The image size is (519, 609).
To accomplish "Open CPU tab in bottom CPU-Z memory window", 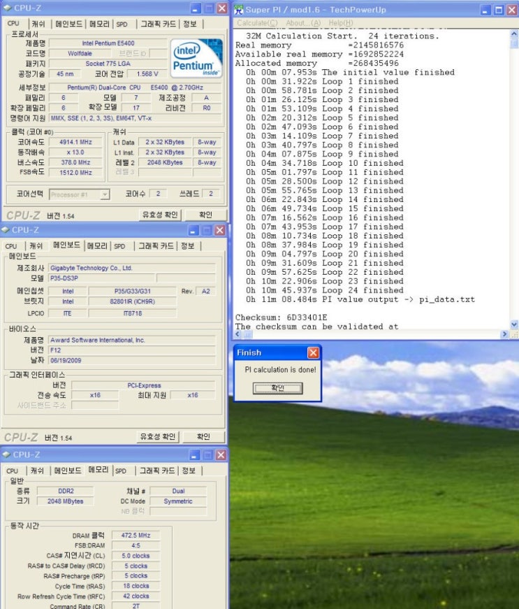I will point(13,471).
